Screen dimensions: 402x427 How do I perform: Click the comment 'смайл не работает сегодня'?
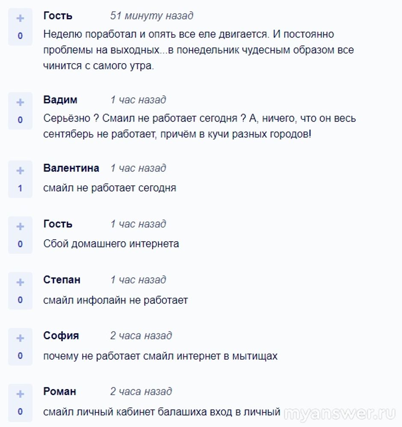coord(109,188)
